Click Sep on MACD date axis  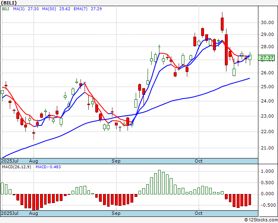click(116, 213)
